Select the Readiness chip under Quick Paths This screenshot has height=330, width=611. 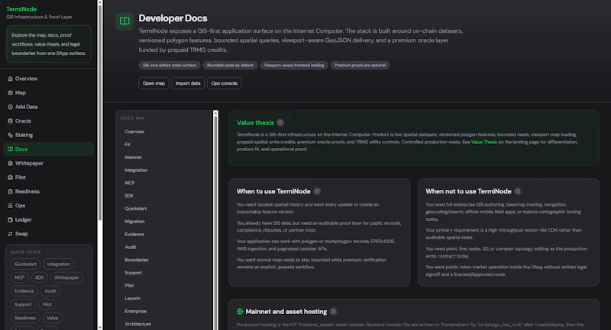25,318
